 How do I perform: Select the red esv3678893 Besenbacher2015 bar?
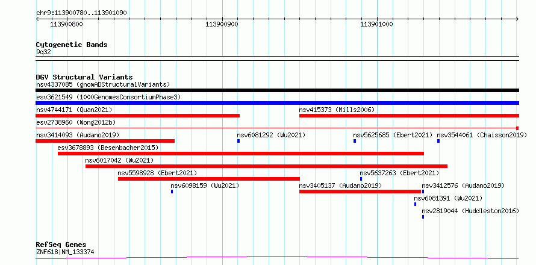point(241,154)
